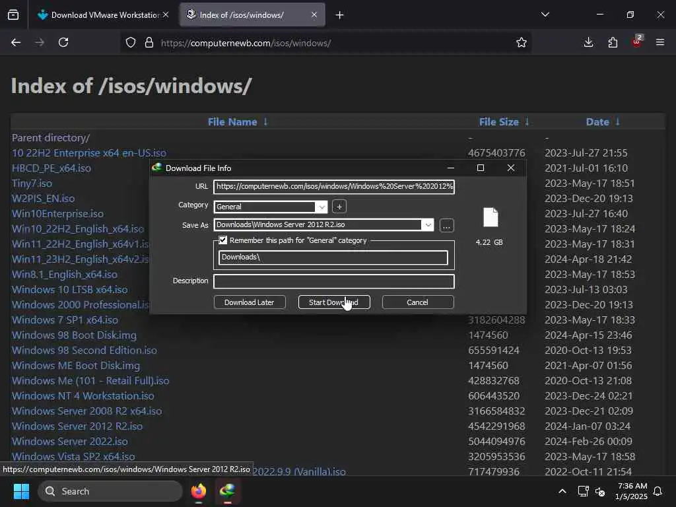Open Win10Enterprise.iso link
Screen dimensions: 676x507
58,214
